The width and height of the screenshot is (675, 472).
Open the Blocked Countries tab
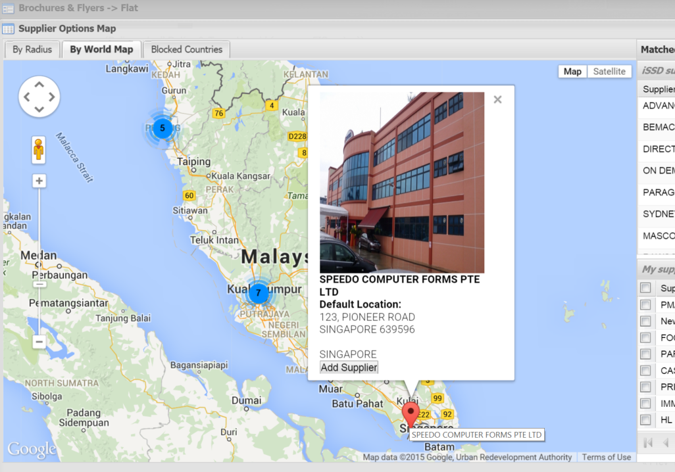[186, 49]
